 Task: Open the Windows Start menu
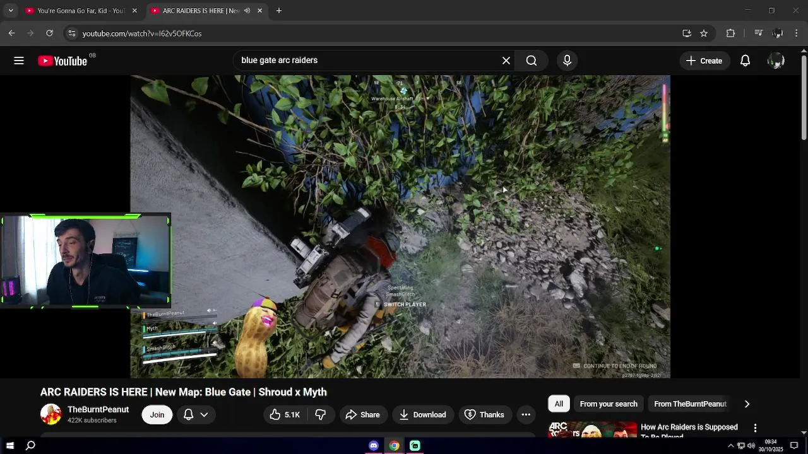click(x=10, y=446)
